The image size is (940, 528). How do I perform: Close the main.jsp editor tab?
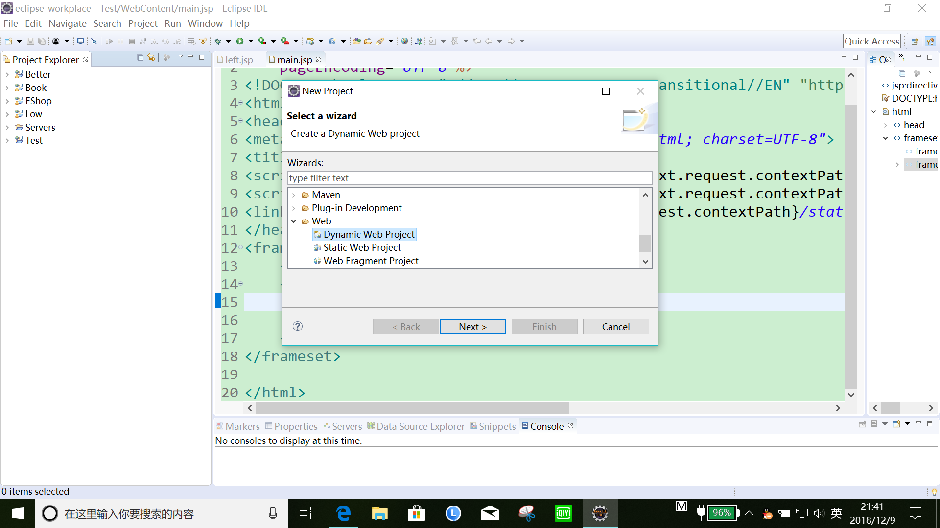319,59
